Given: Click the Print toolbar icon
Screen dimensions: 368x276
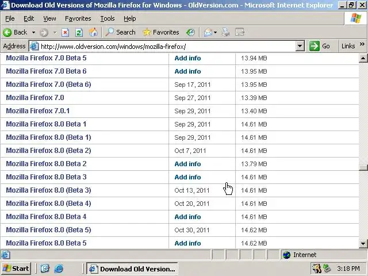Looking at the screenshot, I should (226, 32).
